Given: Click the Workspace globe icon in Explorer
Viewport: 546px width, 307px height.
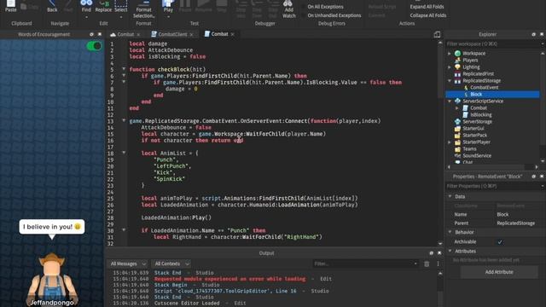Looking at the screenshot, I should (457, 53).
